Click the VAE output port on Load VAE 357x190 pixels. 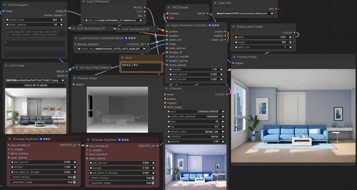(276, 9)
